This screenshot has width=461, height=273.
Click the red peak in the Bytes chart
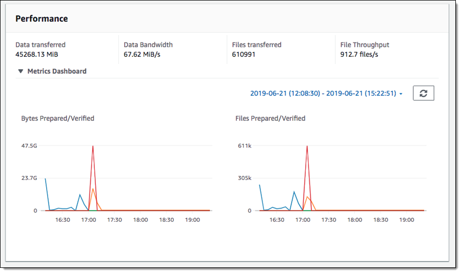coord(93,147)
